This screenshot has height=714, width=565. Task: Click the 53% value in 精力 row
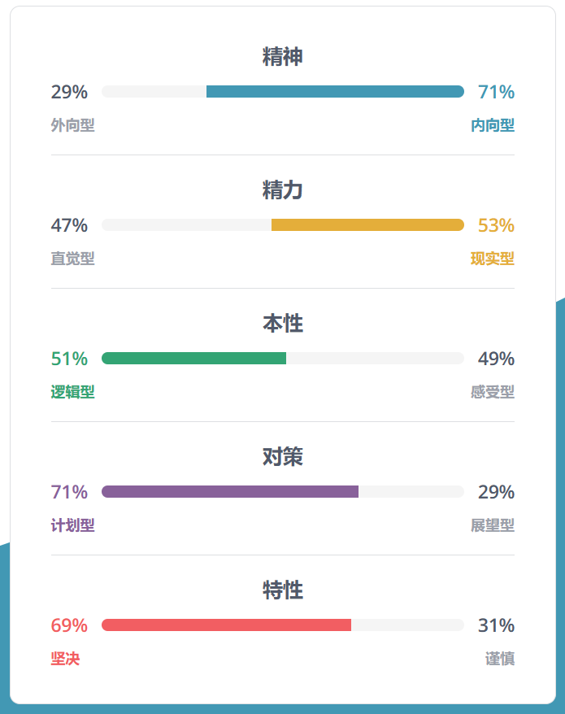tap(496, 225)
